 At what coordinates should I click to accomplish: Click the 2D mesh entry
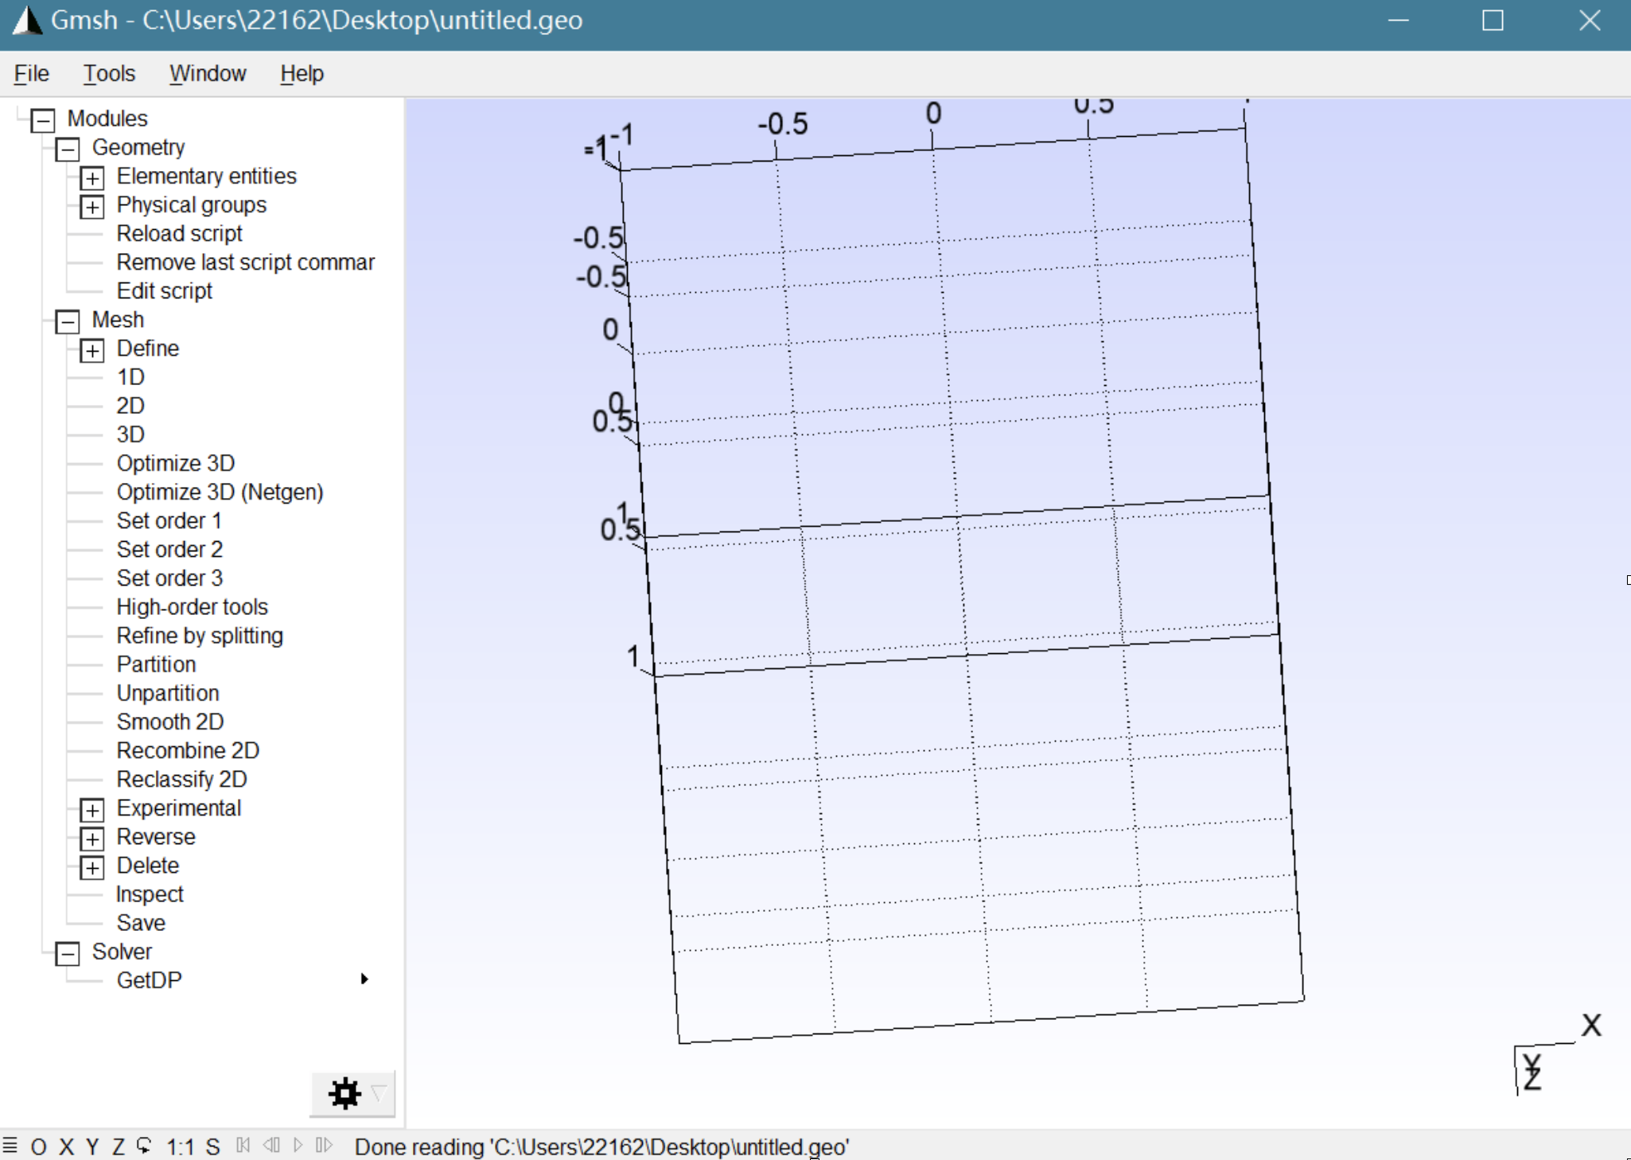point(130,406)
